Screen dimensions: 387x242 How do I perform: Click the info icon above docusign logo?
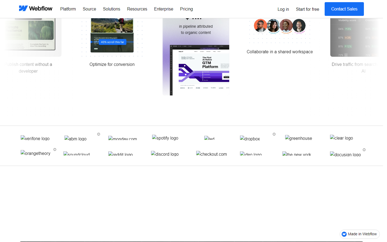click(364, 150)
